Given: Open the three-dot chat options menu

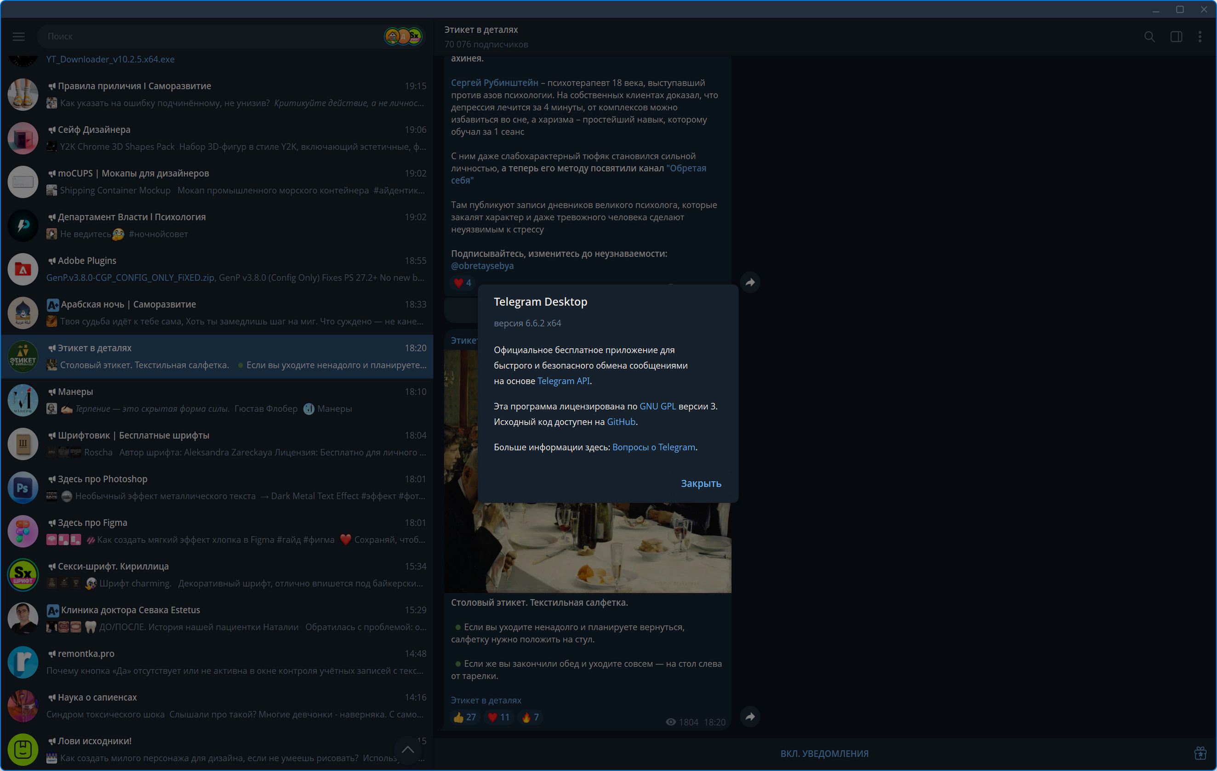Looking at the screenshot, I should pyautogui.click(x=1200, y=37).
